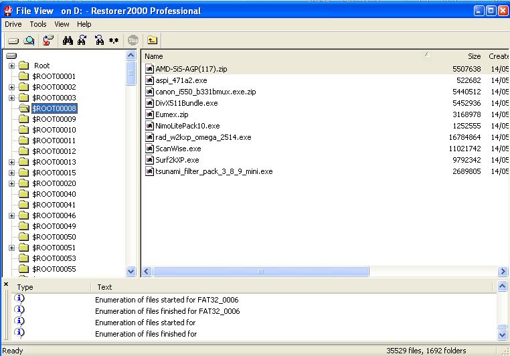This screenshot has width=510, height=356.
Task: Click the file icon beside DivX511Bundle.exe
Action: click(149, 103)
